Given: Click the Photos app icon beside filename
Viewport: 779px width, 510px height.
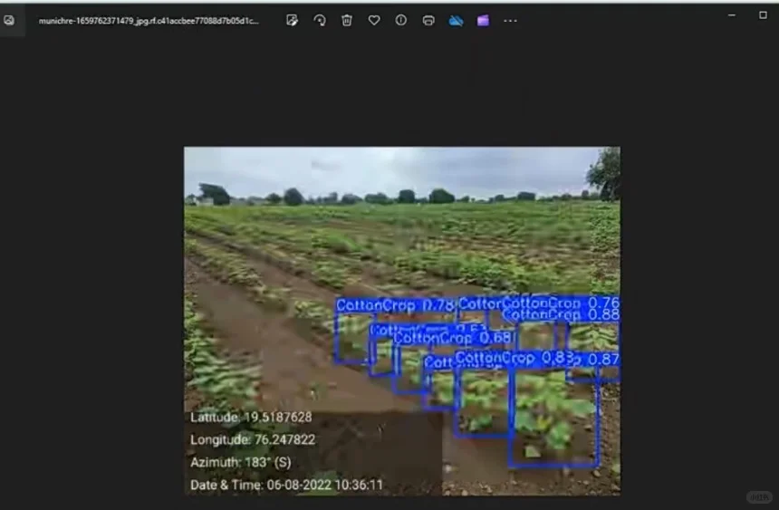Looking at the screenshot, I should click(9, 20).
